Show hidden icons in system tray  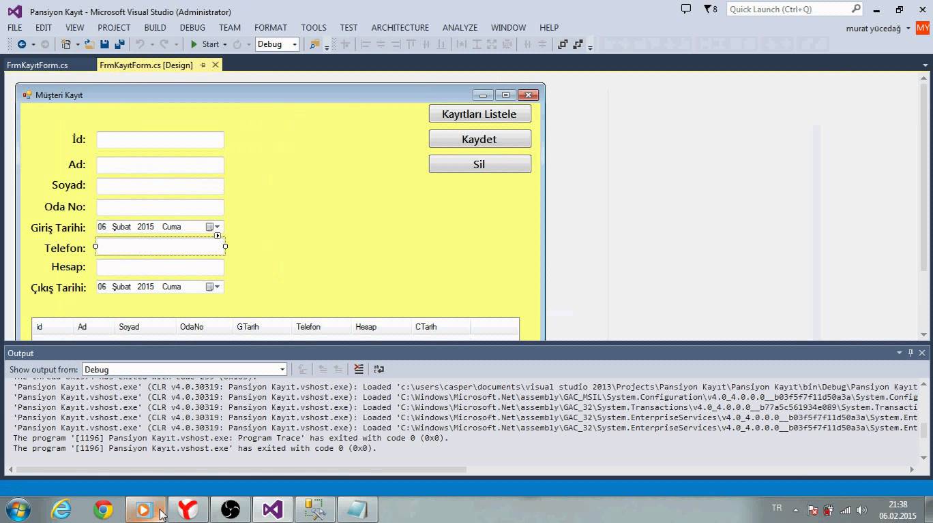pyautogui.click(x=795, y=510)
